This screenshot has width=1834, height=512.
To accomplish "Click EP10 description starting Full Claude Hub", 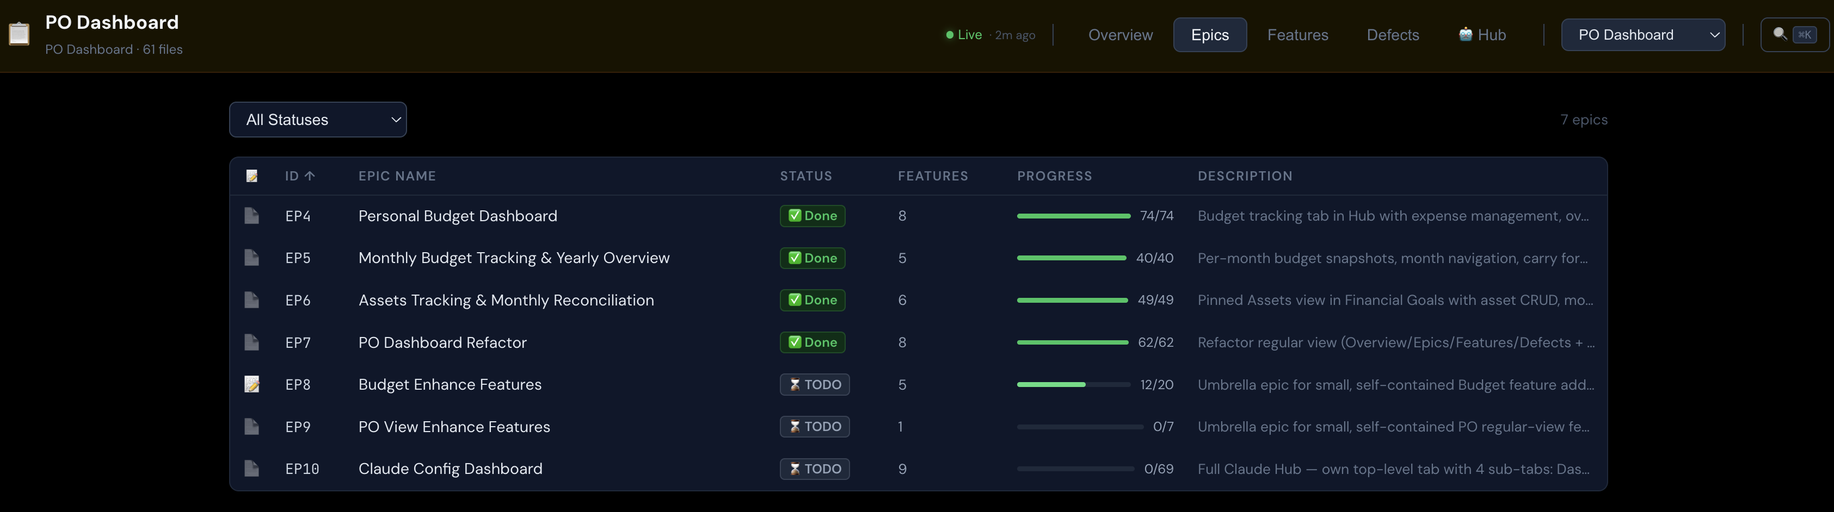I will [1393, 469].
